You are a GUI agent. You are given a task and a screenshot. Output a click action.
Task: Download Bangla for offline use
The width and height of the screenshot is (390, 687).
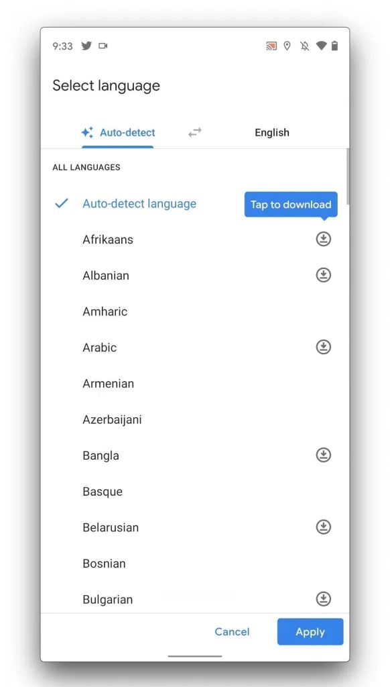click(323, 455)
